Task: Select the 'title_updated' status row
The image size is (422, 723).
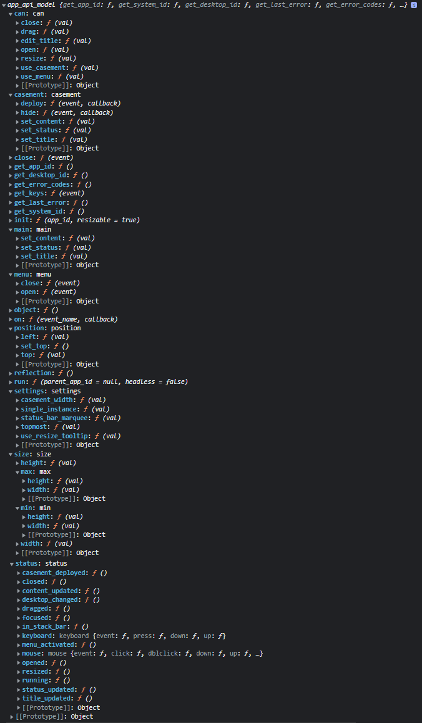Action: [x=54, y=699]
